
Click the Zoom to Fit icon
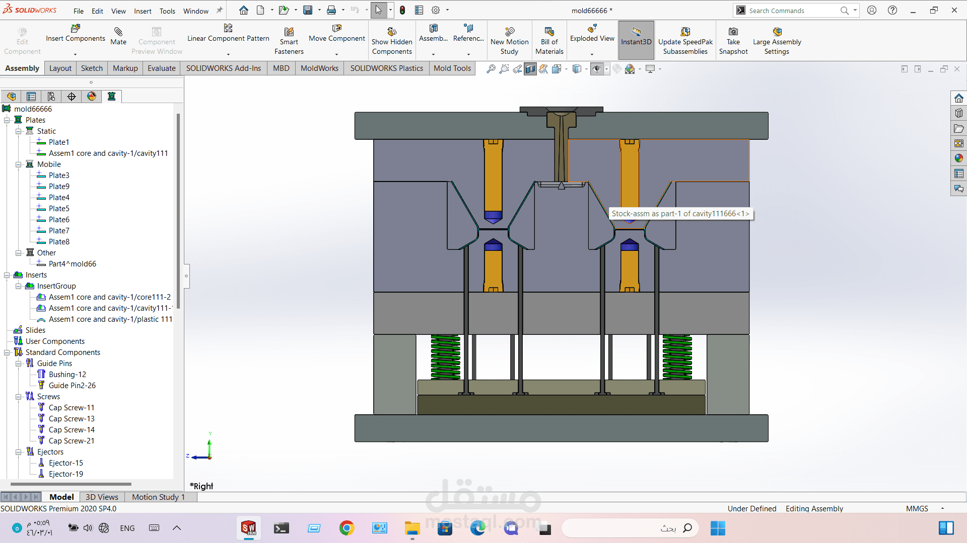(491, 69)
